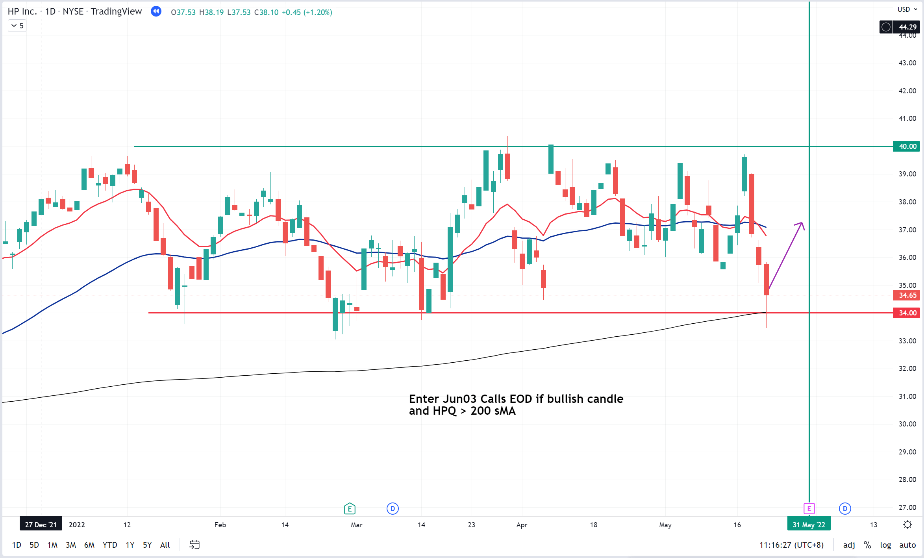Viewport: 924px width, 558px height.
Task: Select the YTD time range
Action: tap(110, 545)
